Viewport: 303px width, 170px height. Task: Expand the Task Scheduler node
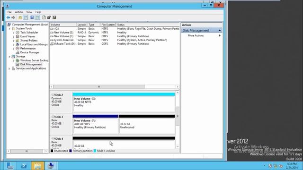14,33
